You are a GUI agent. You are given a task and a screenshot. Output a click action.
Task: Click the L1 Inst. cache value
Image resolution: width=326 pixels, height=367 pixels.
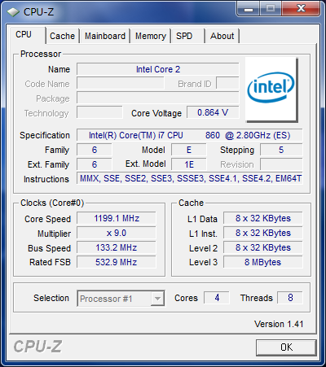(262, 234)
